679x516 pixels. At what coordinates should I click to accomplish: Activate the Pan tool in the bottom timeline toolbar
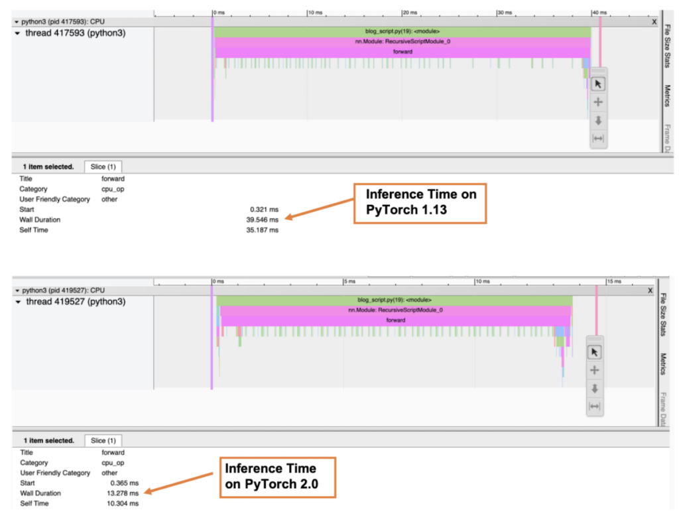tap(594, 370)
